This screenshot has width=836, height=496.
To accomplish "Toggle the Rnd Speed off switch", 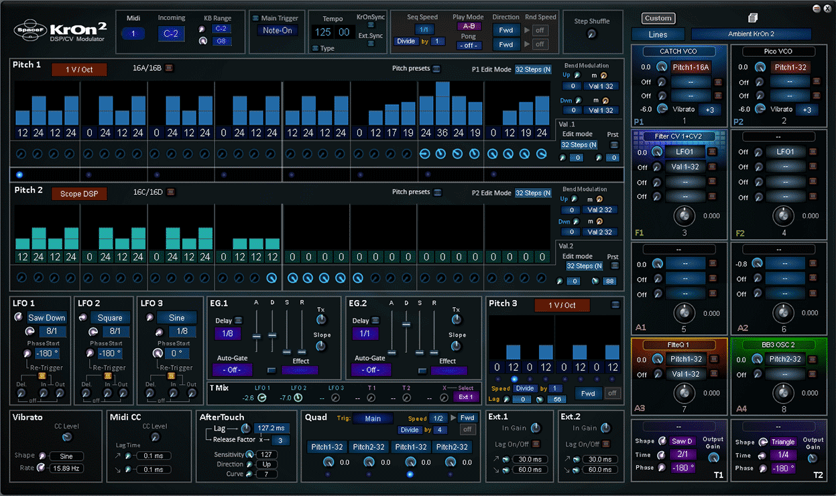I will (x=540, y=29).
